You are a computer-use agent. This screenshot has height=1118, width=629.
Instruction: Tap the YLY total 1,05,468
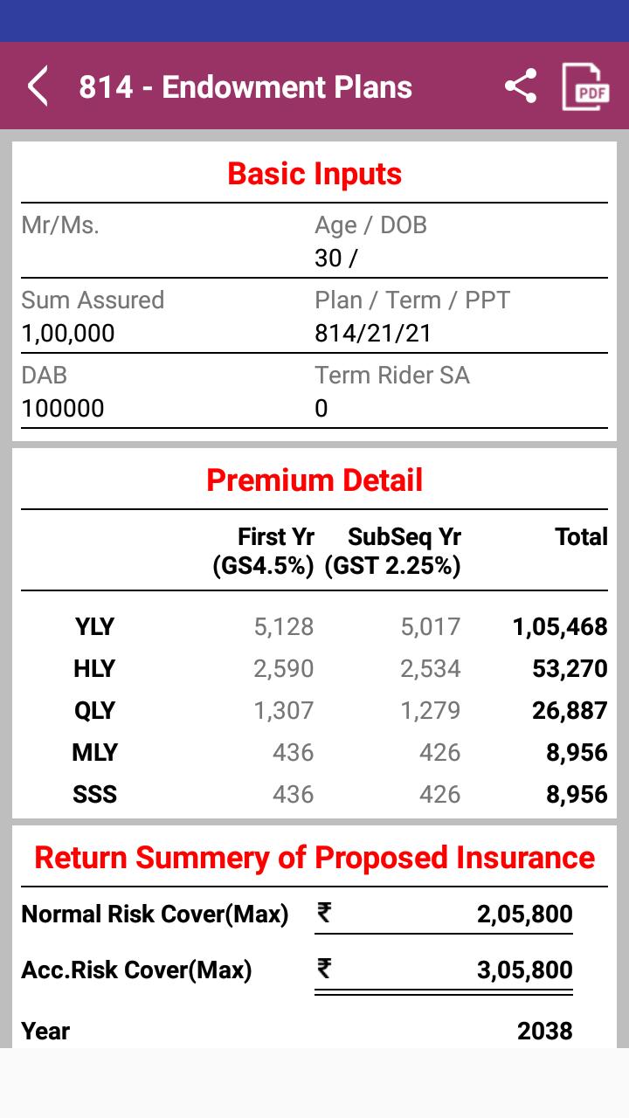click(x=560, y=627)
